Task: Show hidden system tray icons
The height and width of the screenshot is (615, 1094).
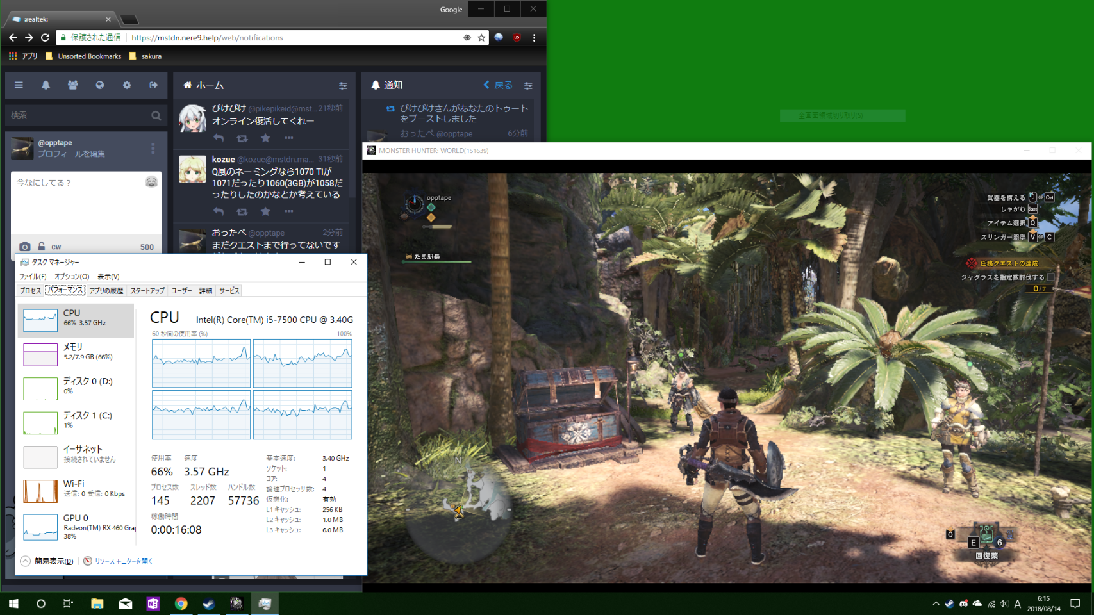Action: [936, 603]
